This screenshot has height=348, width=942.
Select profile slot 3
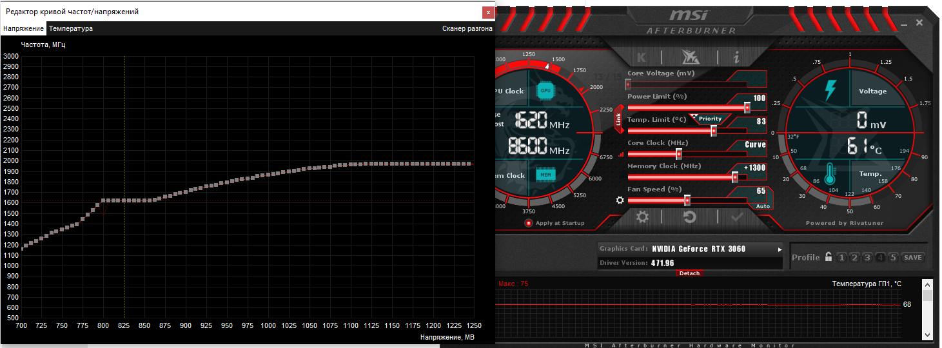(867, 258)
